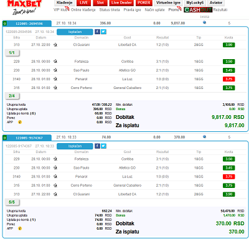Click the APP info icon in first ticket

point(20,122)
